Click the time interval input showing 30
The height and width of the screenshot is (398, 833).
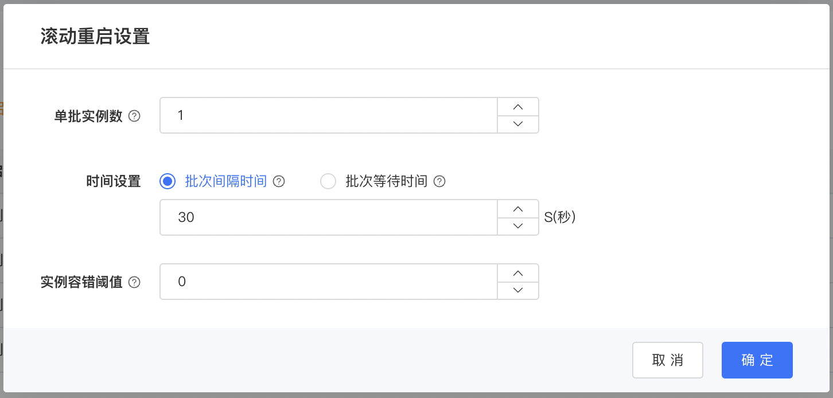(328, 217)
